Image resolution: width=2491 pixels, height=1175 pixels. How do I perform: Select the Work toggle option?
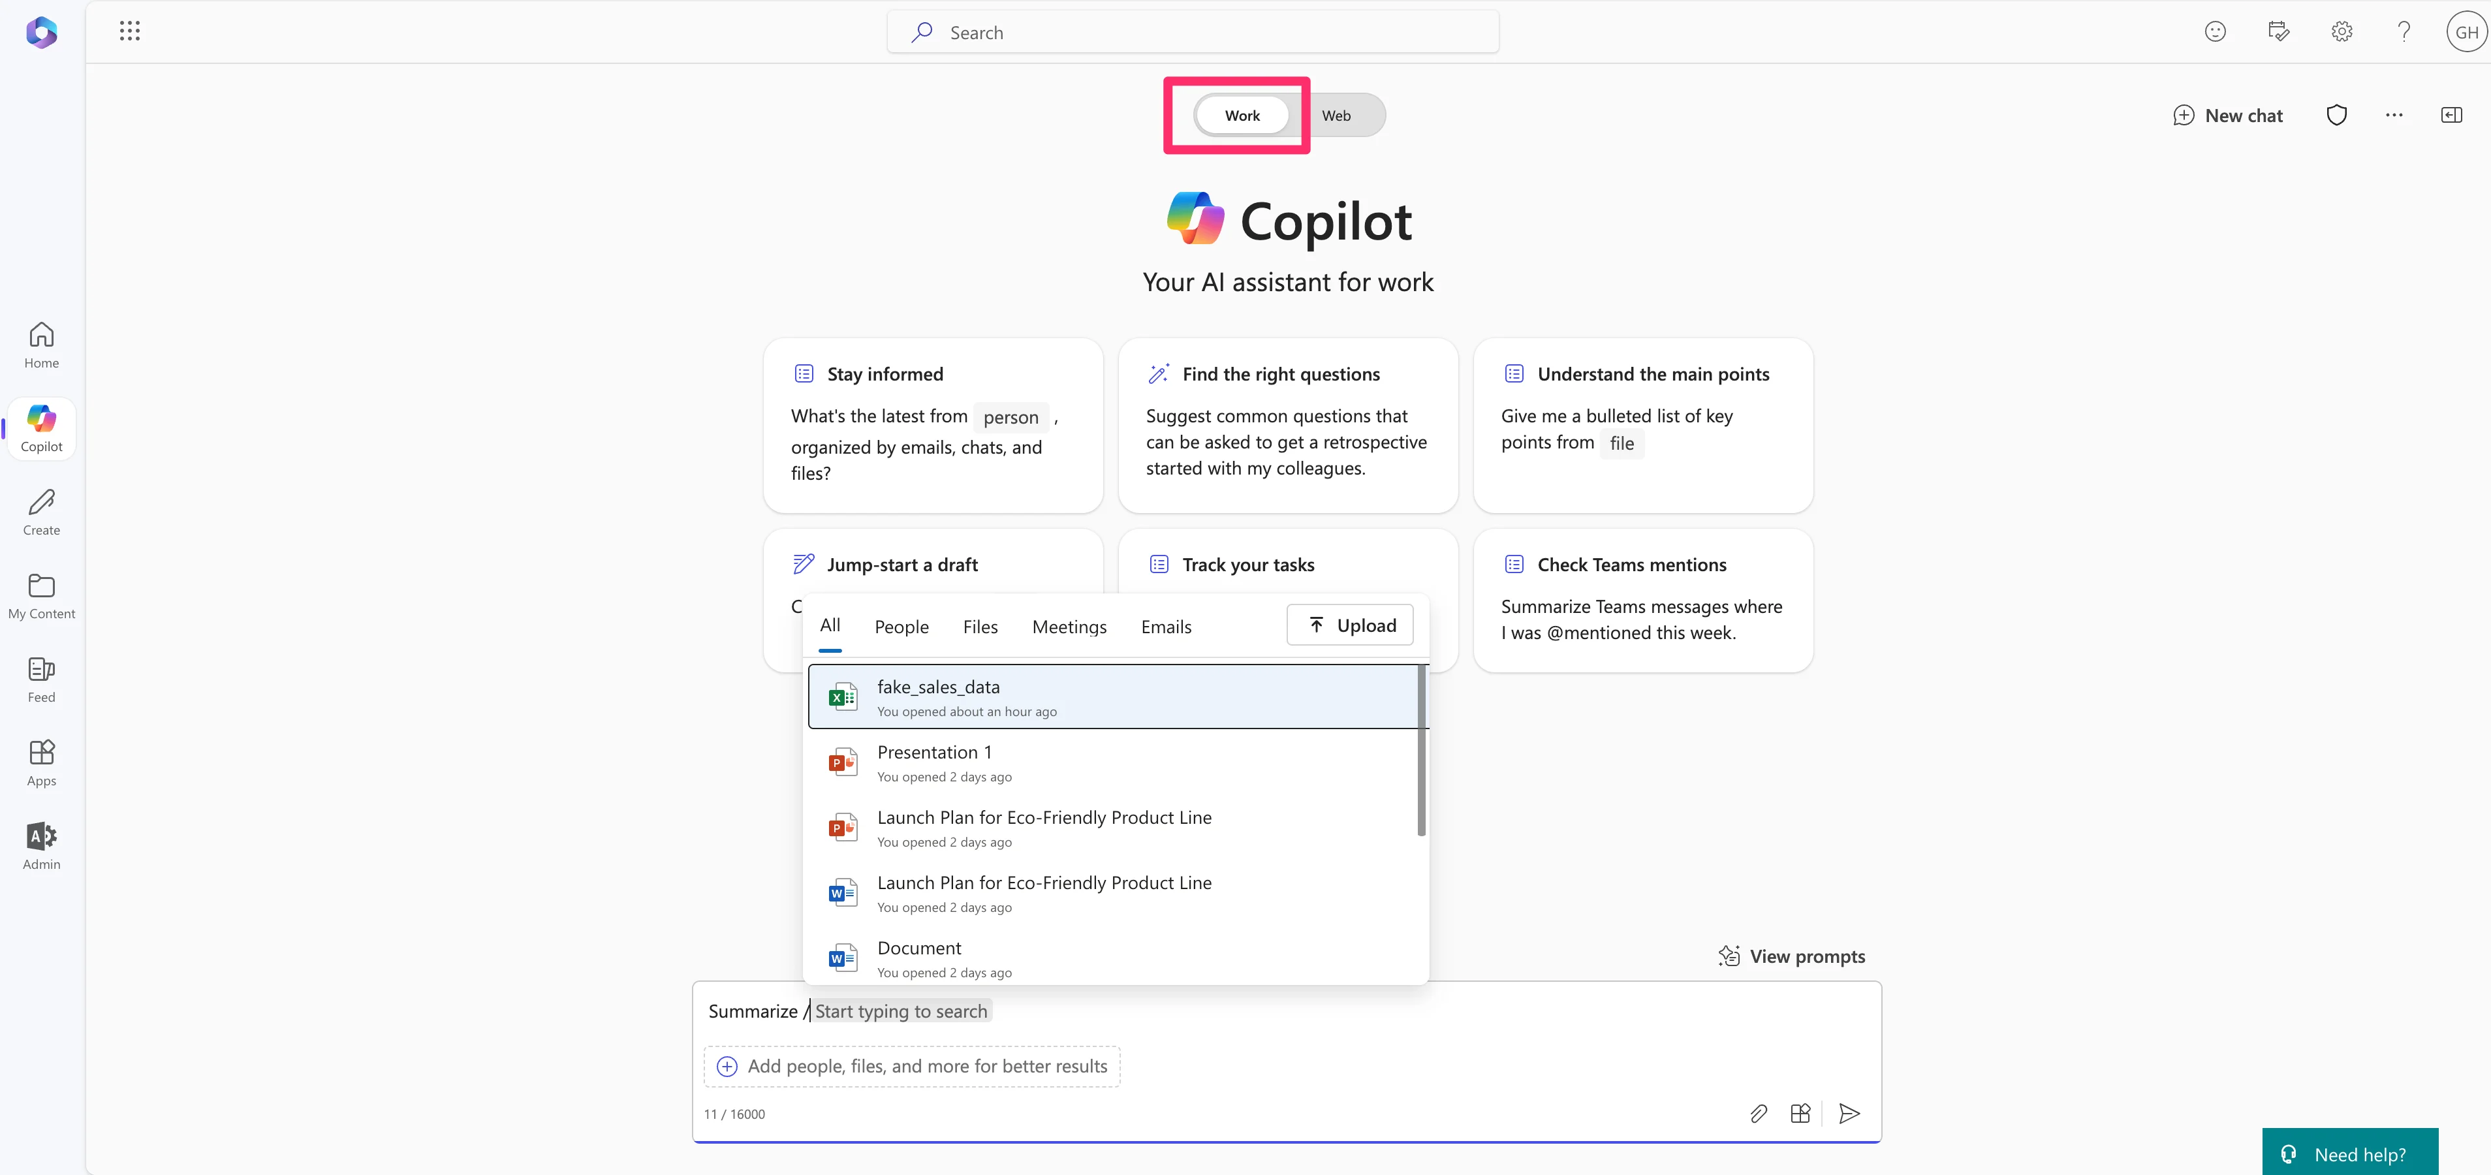click(x=1242, y=115)
